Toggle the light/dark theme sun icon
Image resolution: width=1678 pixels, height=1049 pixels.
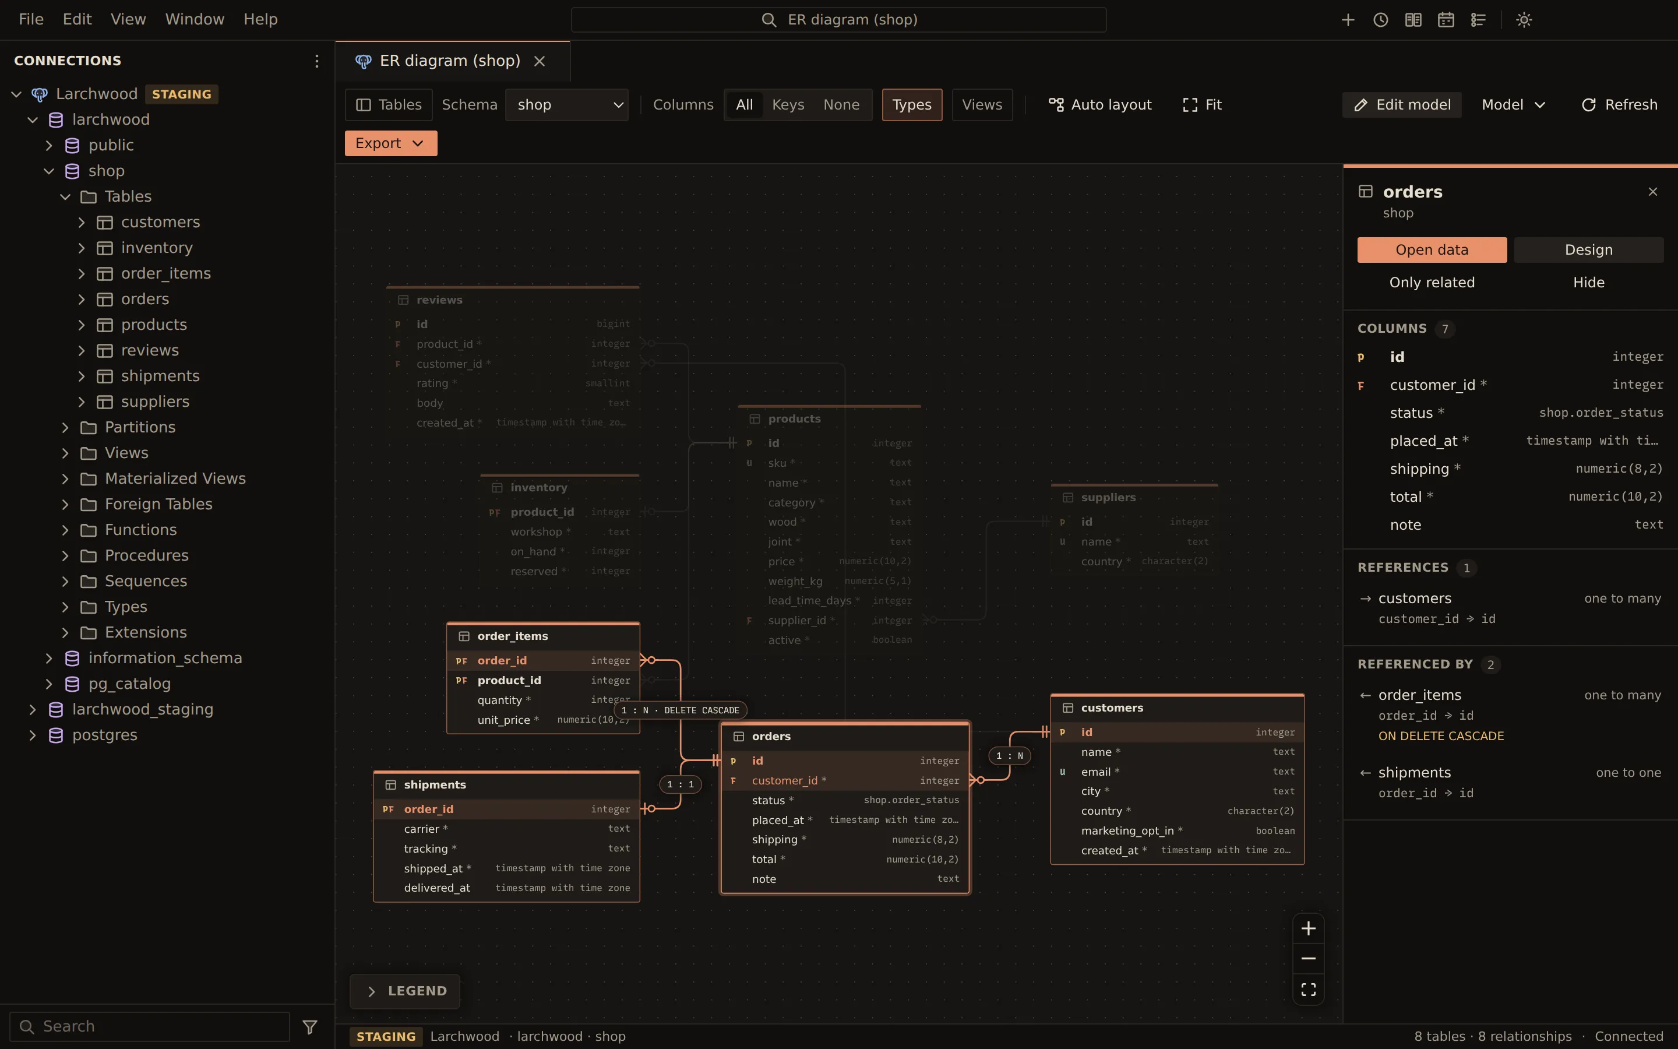click(x=1524, y=19)
